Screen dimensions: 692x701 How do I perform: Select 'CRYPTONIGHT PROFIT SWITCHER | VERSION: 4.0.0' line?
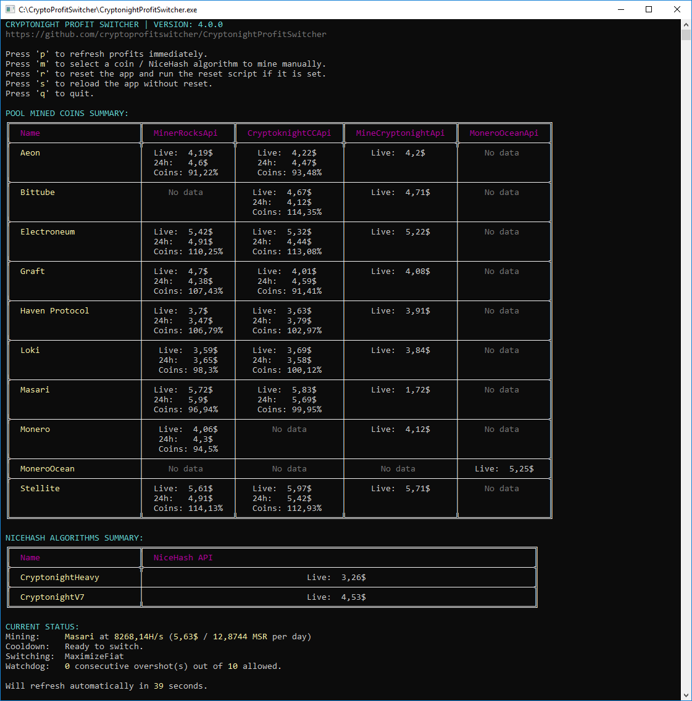pyautogui.click(x=114, y=25)
